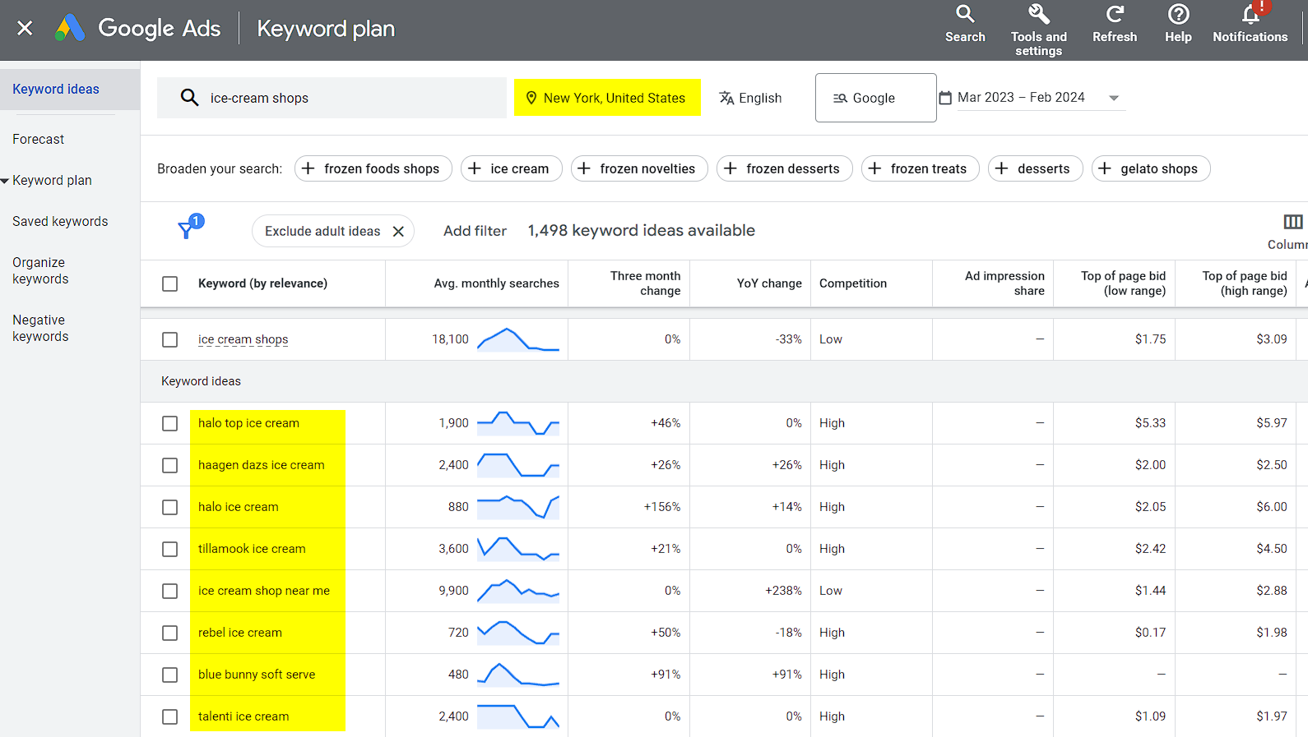1308x737 pixels.
Task: Click plus icon on frozen treats chip
Action: point(875,168)
